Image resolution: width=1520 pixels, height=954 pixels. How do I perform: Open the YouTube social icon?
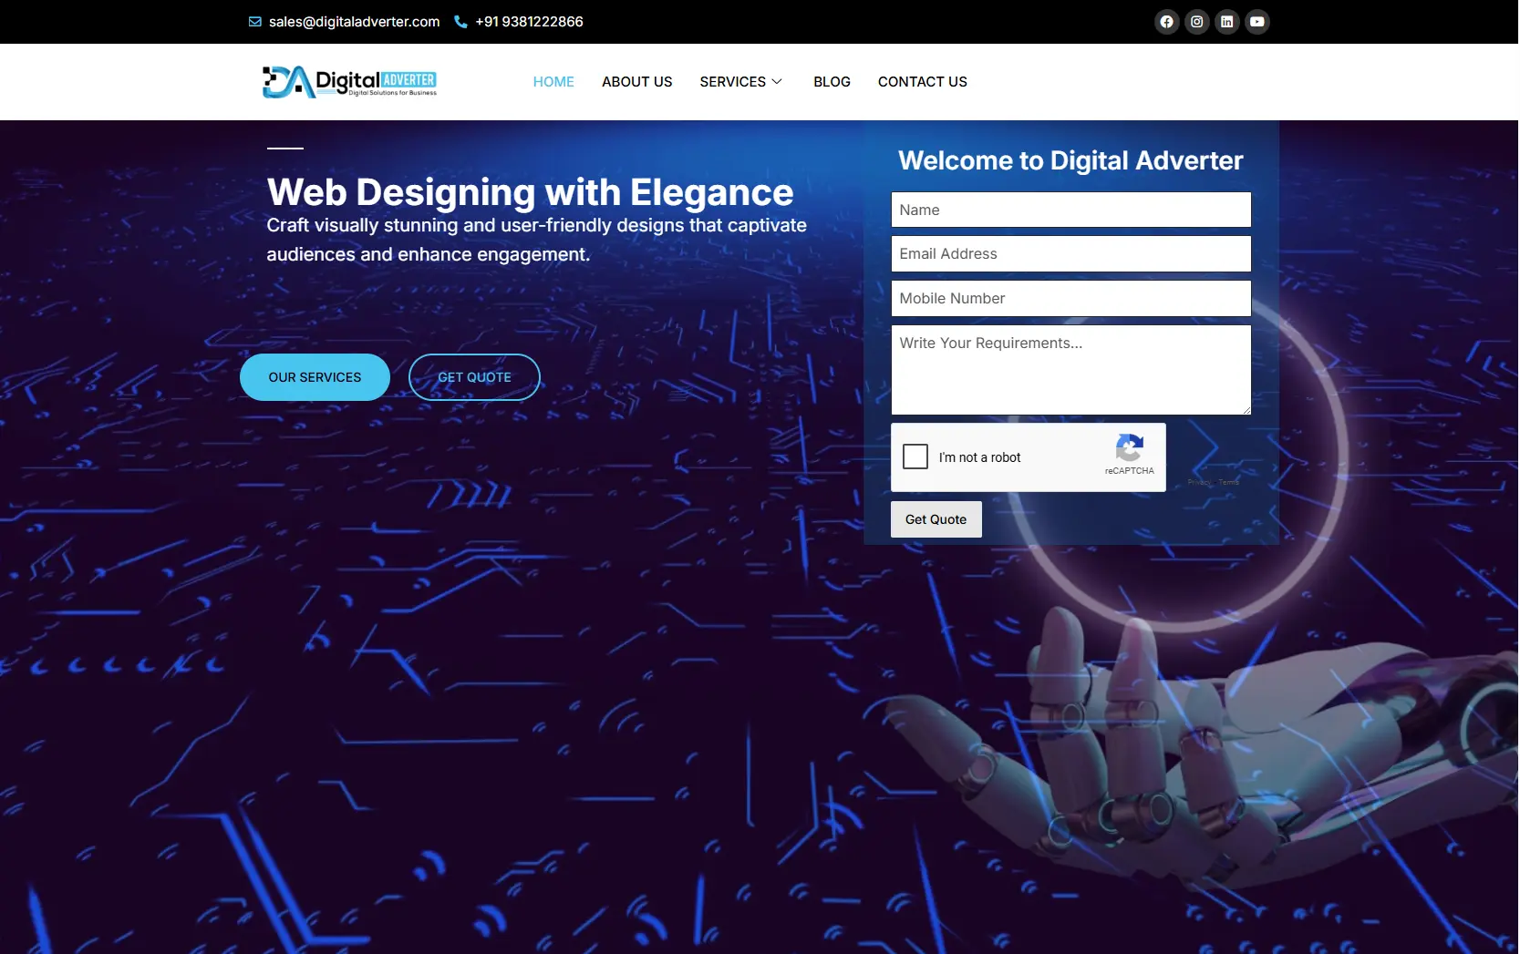point(1256,22)
